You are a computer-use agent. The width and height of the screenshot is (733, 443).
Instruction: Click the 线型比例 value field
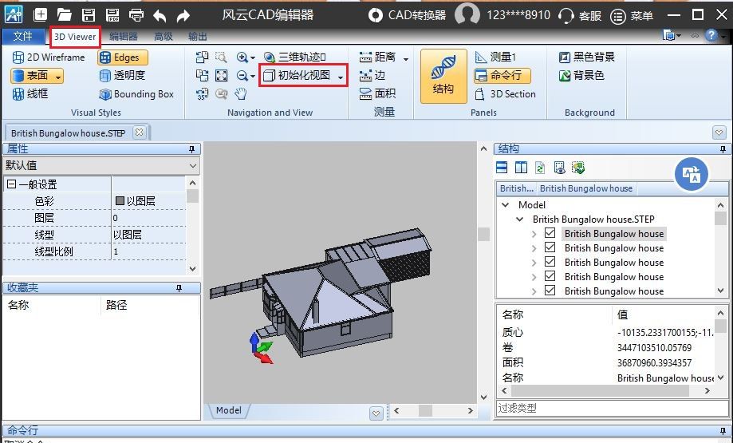click(x=148, y=251)
